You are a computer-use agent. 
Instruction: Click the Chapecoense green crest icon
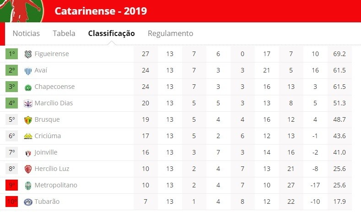click(x=28, y=88)
